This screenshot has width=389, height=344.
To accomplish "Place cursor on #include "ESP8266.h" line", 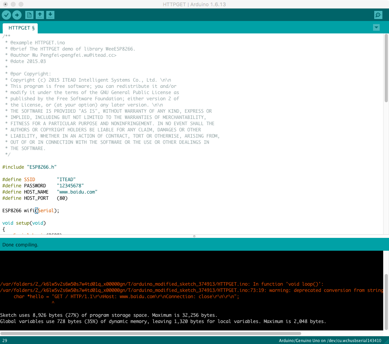I will [x=30, y=167].
